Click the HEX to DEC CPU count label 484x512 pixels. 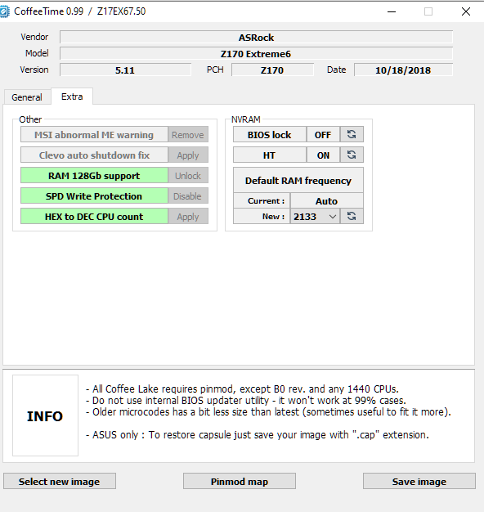tap(94, 216)
